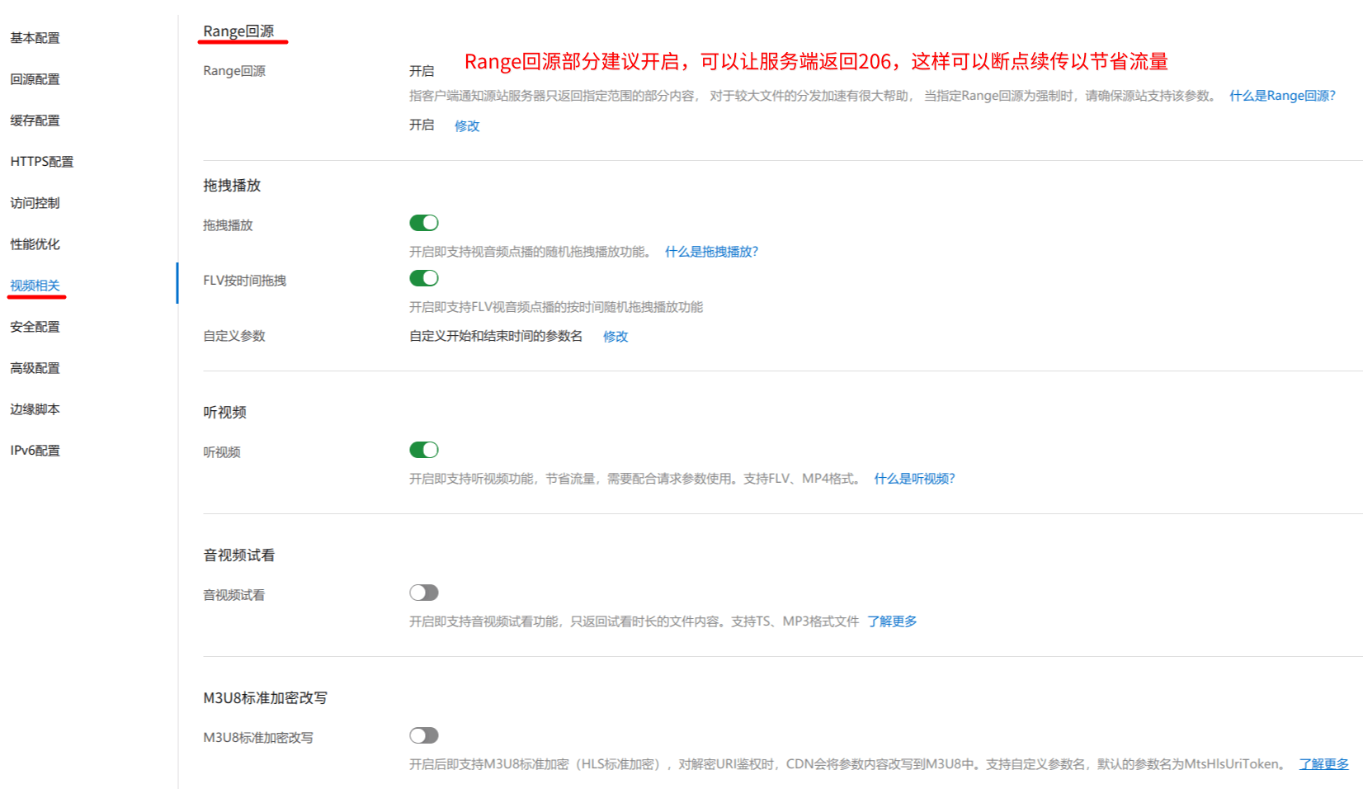Click the M3U8标准加密改写 section heading
The image size is (1363, 789).
tap(265, 698)
